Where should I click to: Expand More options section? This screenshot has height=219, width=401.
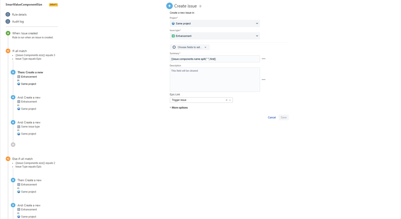179,108
